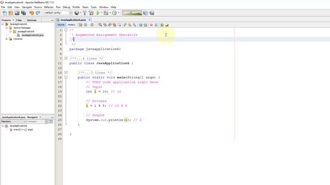Collapse the JavaApplication6 project node
Screen dimensions: 330x185
[3, 24]
